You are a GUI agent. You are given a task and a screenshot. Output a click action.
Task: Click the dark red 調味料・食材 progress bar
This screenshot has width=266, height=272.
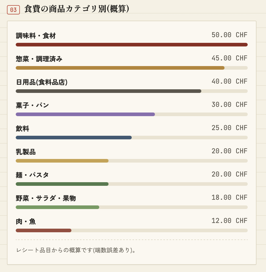click(x=132, y=45)
